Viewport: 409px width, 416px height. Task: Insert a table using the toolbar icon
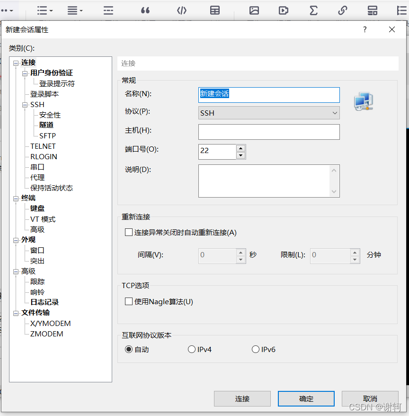pos(215,10)
